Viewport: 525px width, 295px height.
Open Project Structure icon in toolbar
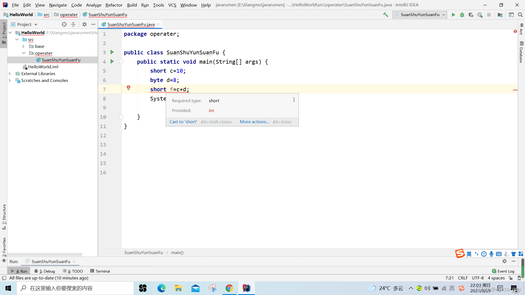500,15
